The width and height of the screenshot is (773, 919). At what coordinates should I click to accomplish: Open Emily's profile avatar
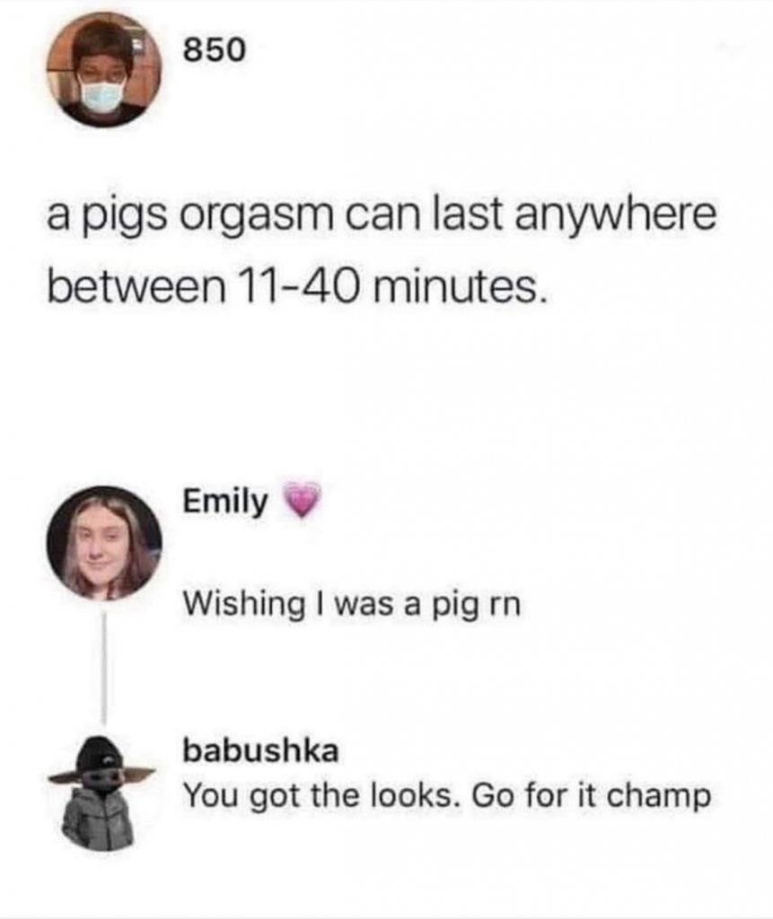[104, 543]
